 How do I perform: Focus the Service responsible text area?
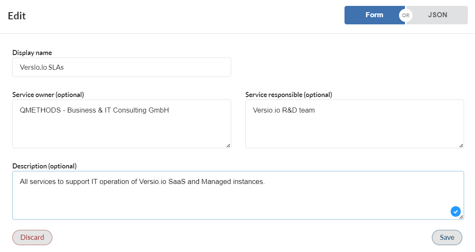click(355, 124)
